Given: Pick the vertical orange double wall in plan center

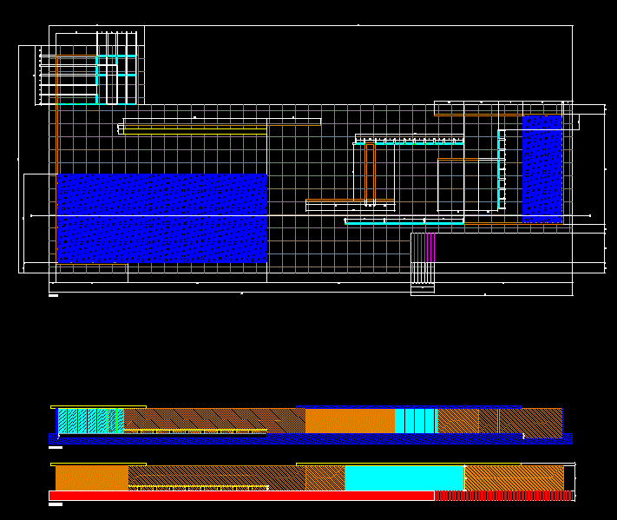Looking at the screenshot, I should pos(370,174).
